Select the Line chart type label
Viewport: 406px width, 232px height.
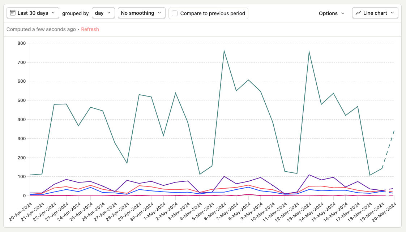pos(375,13)
